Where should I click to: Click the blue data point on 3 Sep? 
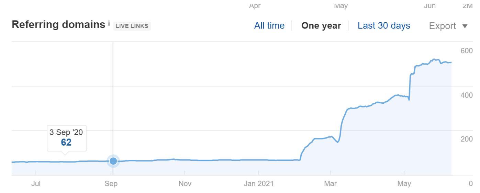tap(113, 161)
